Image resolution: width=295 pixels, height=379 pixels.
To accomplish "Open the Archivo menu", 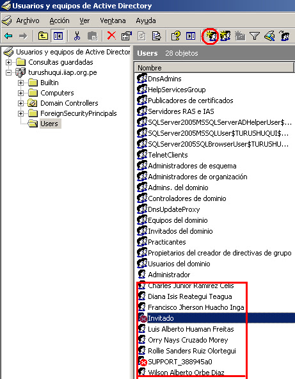I will pos(28,20).
